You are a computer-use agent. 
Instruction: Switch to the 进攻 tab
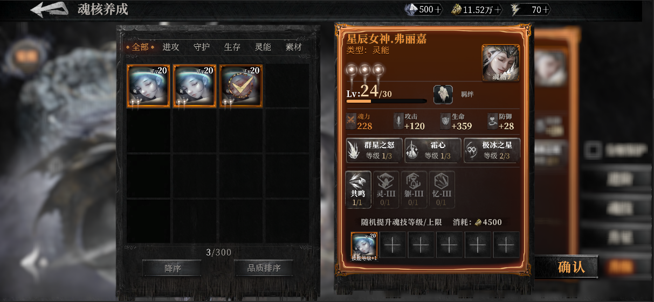(171, 47)
